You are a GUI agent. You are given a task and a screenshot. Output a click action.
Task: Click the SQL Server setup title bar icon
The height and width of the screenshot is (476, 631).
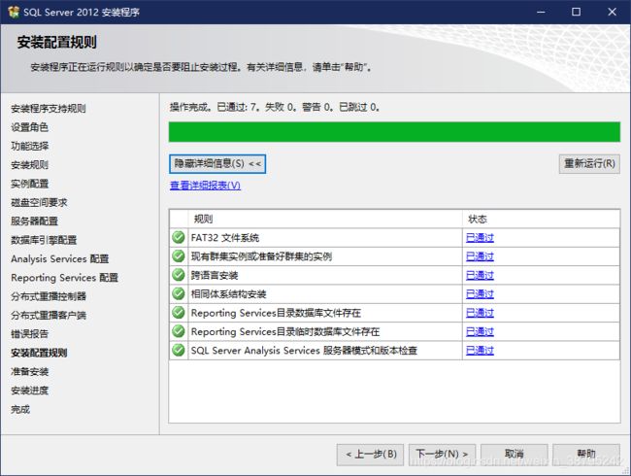(x=14, y=12)
